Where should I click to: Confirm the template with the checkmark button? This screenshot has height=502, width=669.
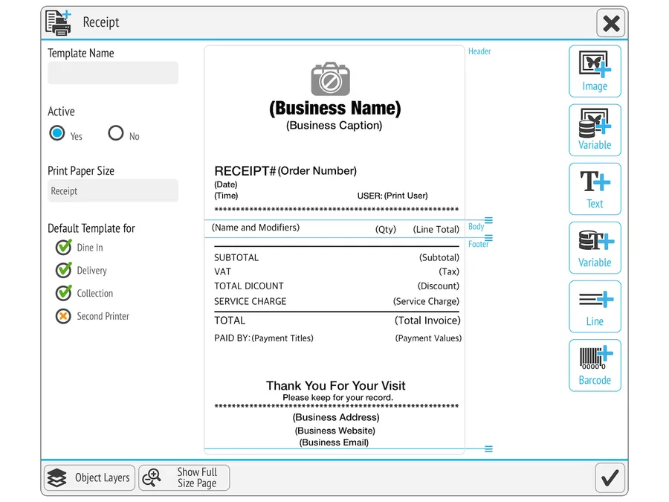tap(610, 477)
